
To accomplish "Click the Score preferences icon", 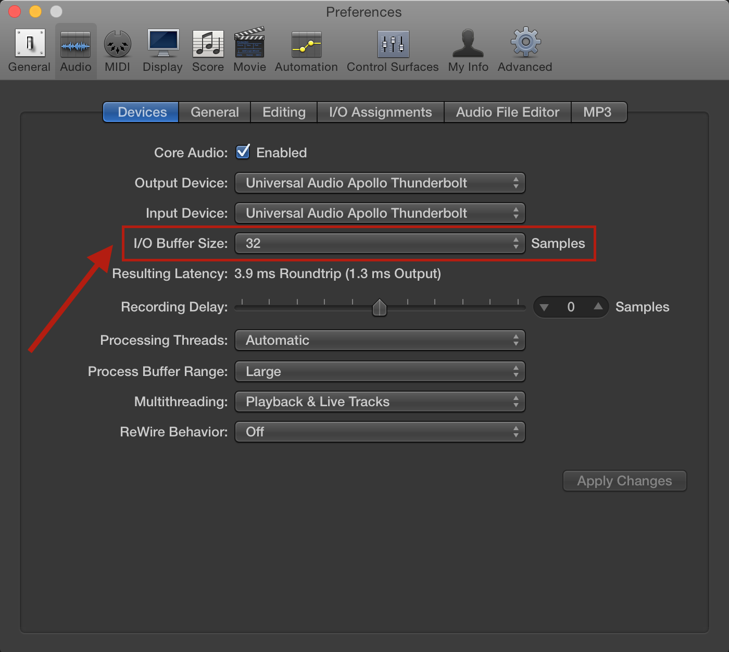I will click(x=208, y=44).
